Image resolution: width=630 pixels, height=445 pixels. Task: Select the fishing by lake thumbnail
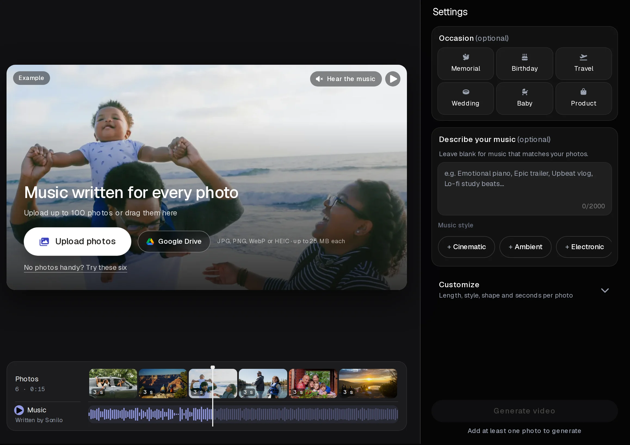click(263, 383)
